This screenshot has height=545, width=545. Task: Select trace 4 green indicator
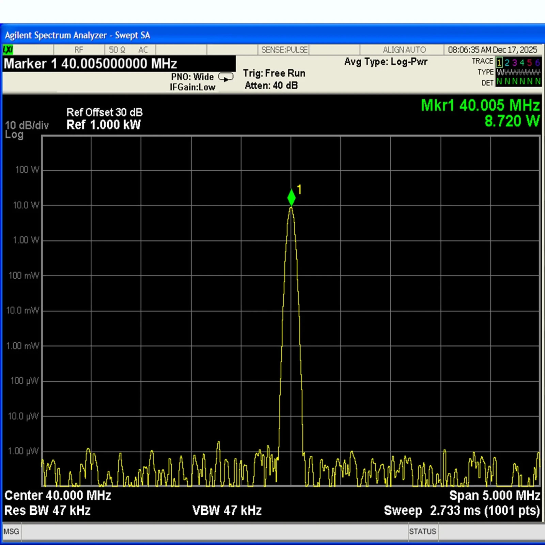click(x=522, y=62)
